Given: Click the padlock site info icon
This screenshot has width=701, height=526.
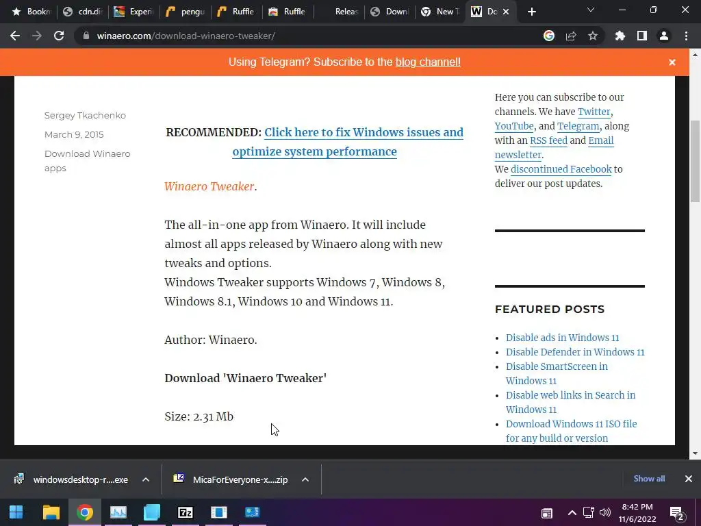Looking at the screenshot, I should [86, 36].
